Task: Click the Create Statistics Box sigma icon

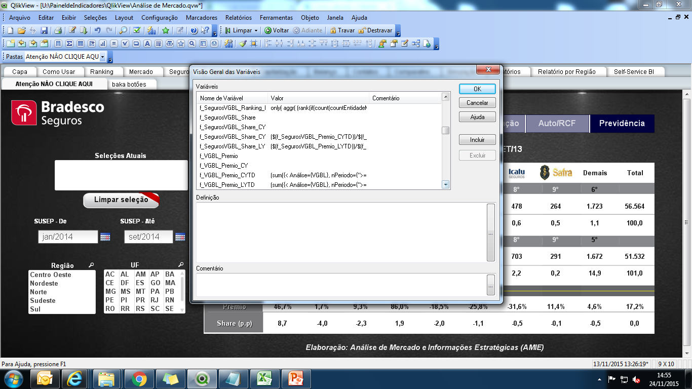Action: coord(69,44)
